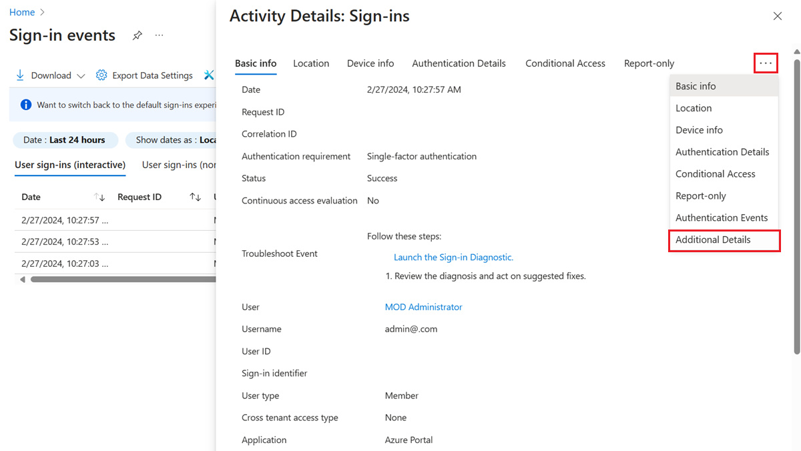The width and height of the screenshot is (801, 451).
Task: Open the Report-only tab
Action: point(649,63)
